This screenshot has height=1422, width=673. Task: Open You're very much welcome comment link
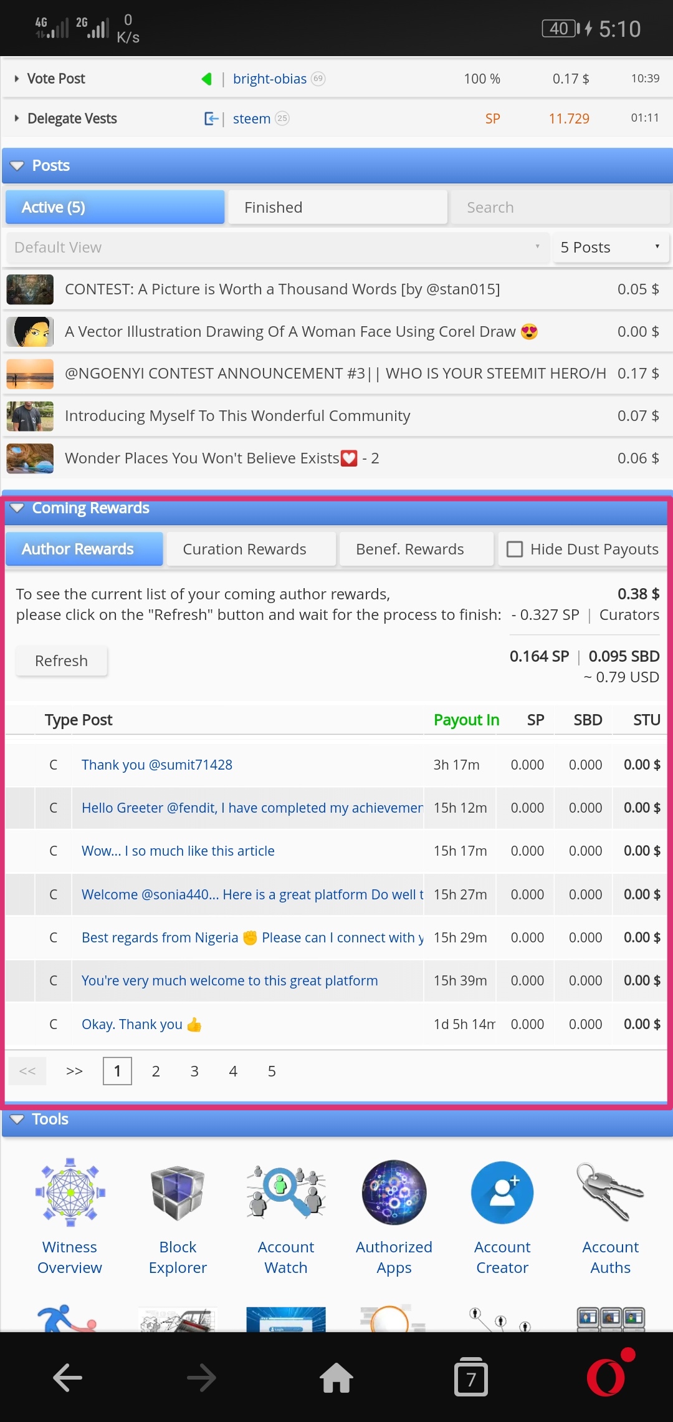pyautogui.click(x=230, y=981)
